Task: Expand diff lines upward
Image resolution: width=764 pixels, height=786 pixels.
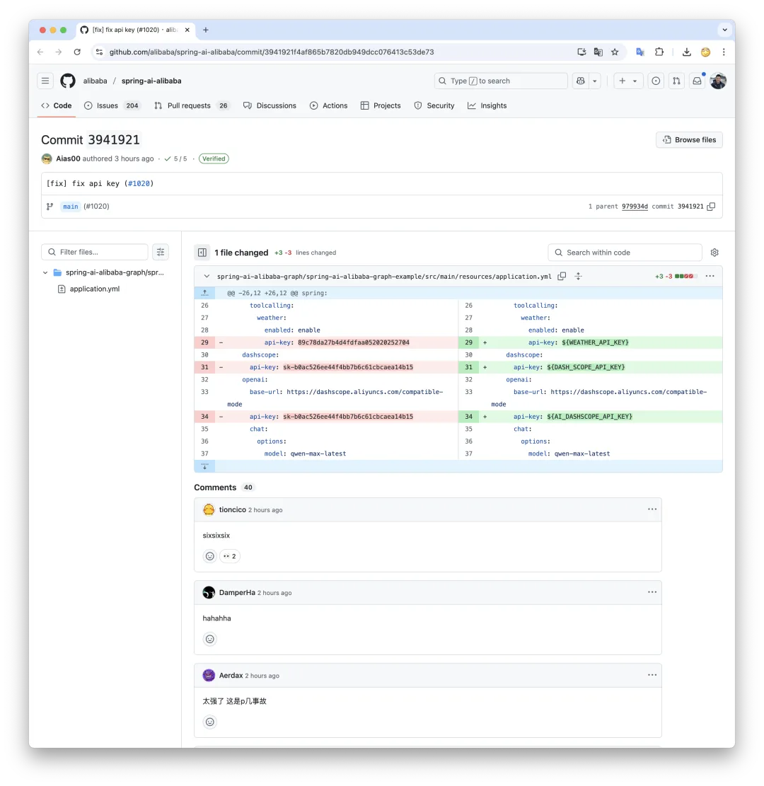Action: (204, 293)
